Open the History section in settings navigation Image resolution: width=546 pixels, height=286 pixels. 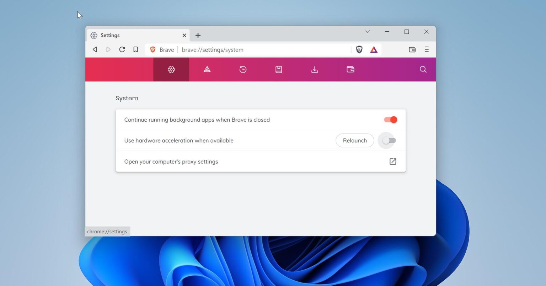pos(243,69)
